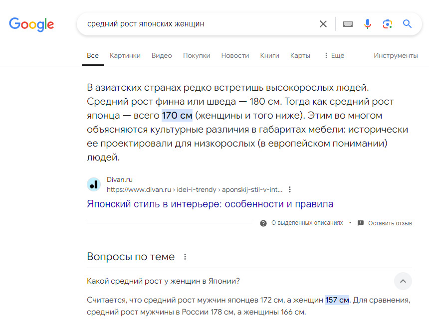Expand the Ещё more options menu
This screenshot has width=429, height=322.
[334, 55]
